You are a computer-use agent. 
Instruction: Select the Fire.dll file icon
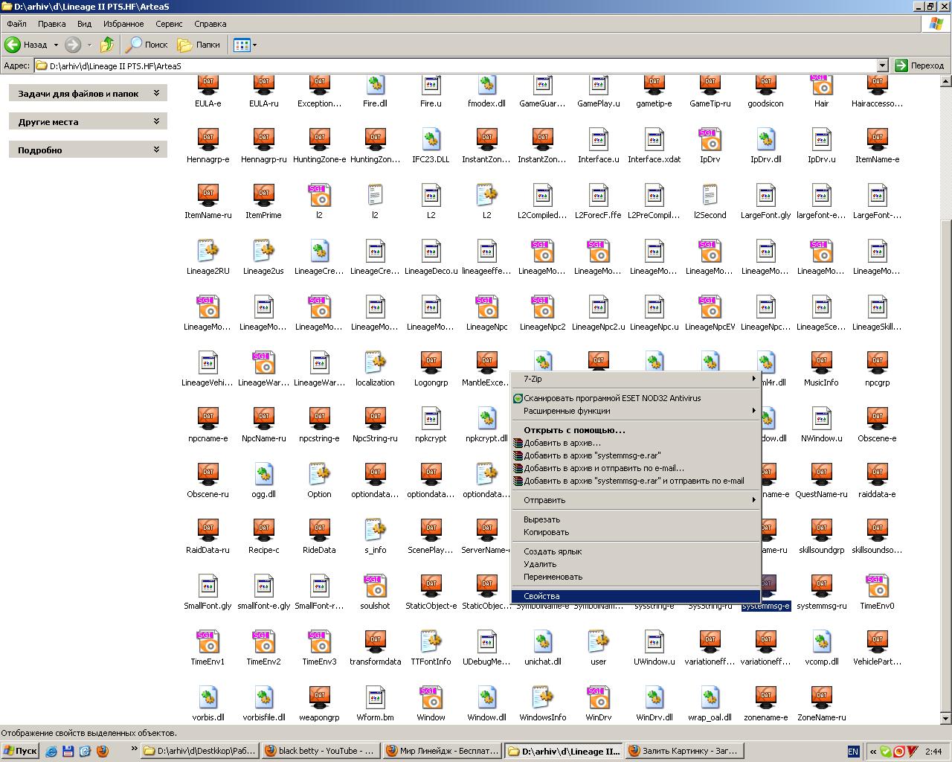click(375, 85)
